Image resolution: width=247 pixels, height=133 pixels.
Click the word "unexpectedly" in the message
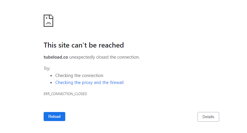coord(82,57)
